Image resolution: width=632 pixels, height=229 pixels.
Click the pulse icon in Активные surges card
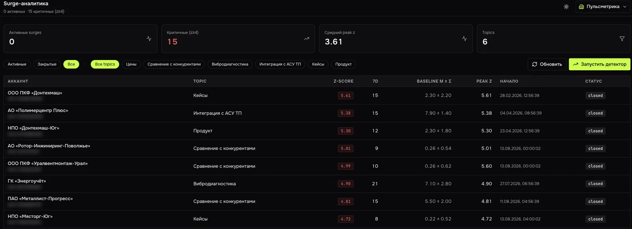click(149, 39)
